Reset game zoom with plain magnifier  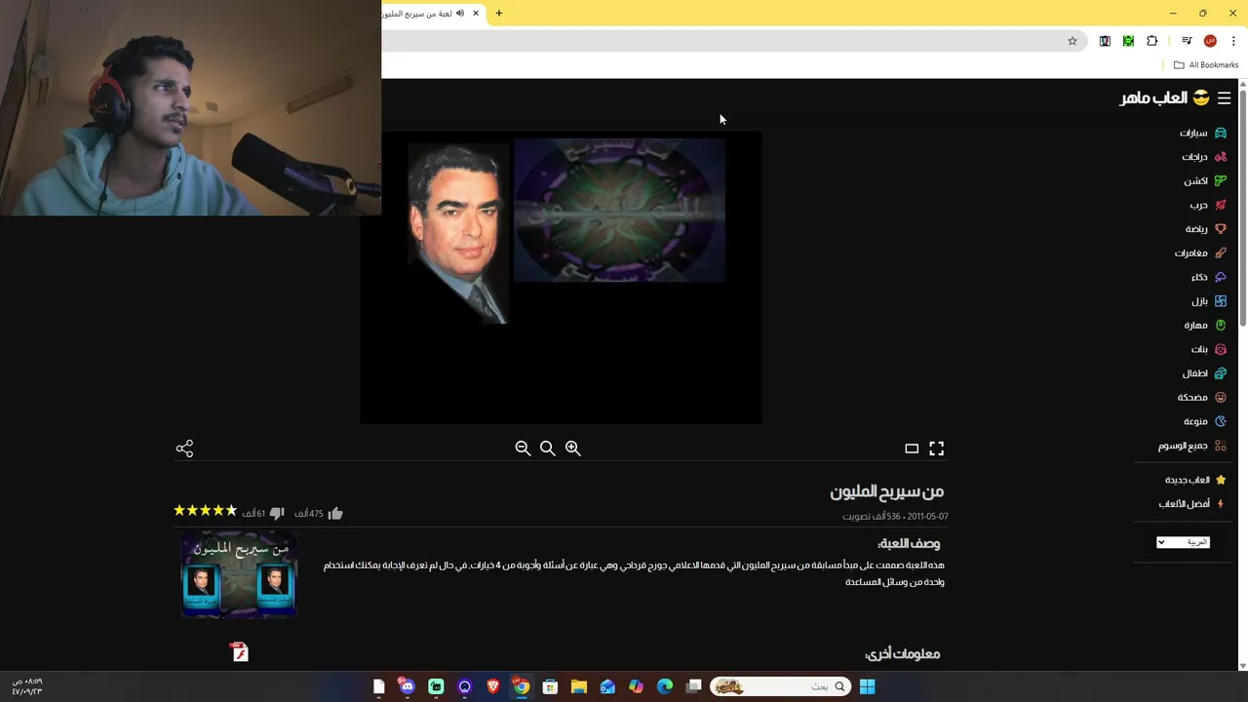[548, 448]
